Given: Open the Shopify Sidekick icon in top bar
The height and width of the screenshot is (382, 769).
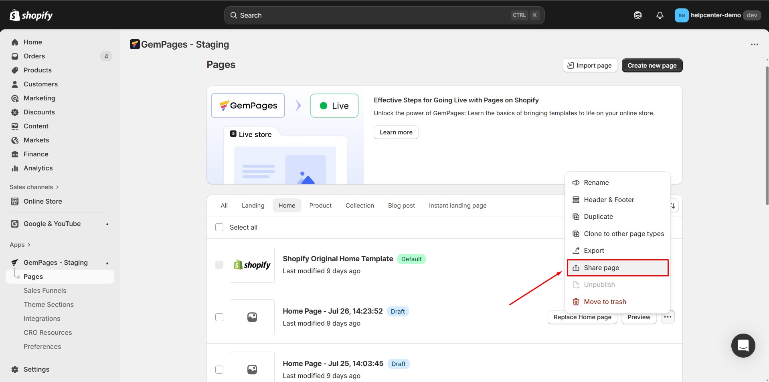Looking at the screenshot, I should click(x=637, y=15).
